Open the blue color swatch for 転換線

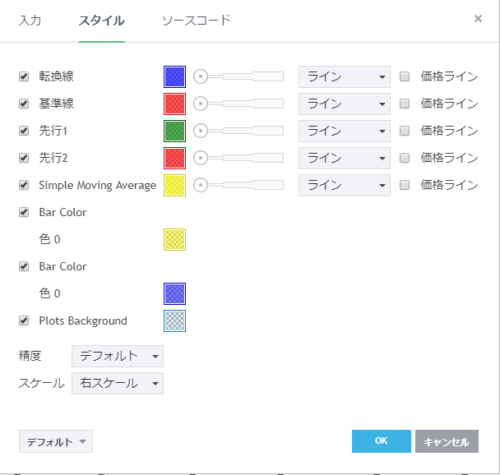tap(174, 77)
